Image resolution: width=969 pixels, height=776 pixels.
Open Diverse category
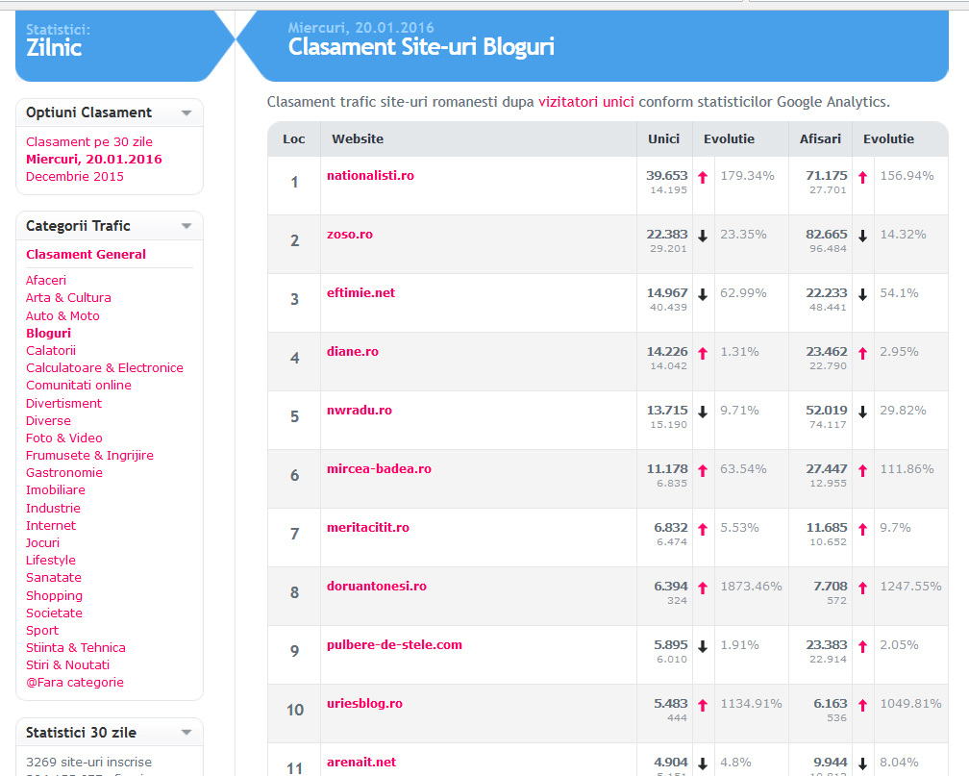tap(48, 420)
